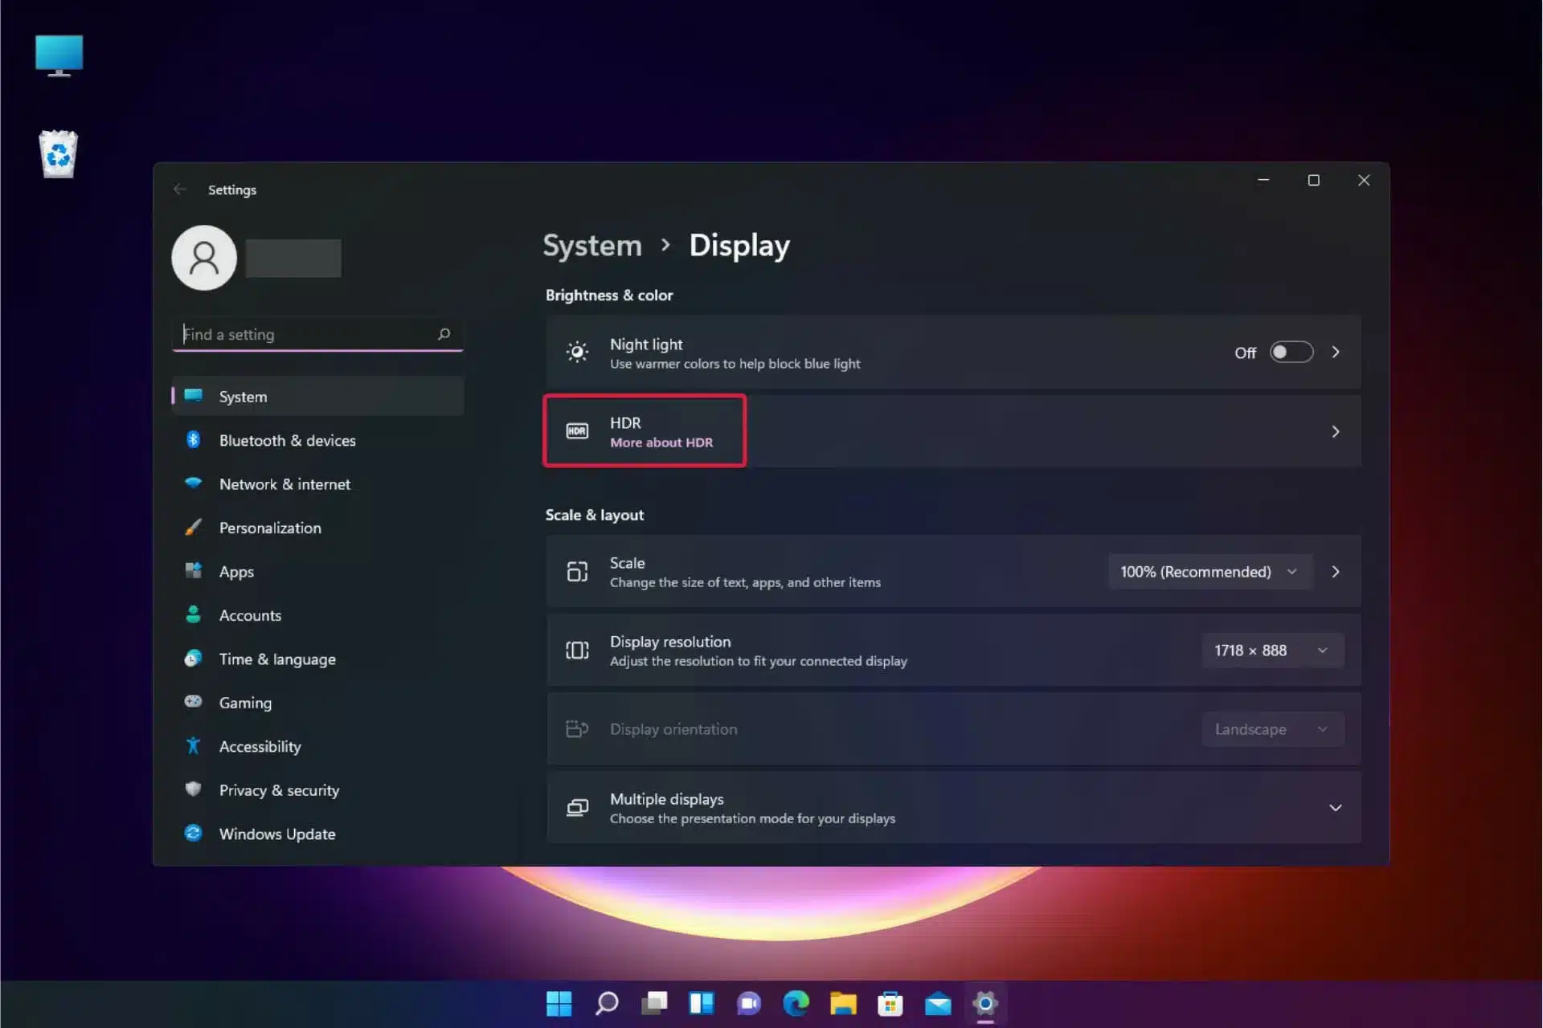Screen dimensions: 1543x1028
Task: Click the Scale expand arrow
Action: [x=1335, y=570]
